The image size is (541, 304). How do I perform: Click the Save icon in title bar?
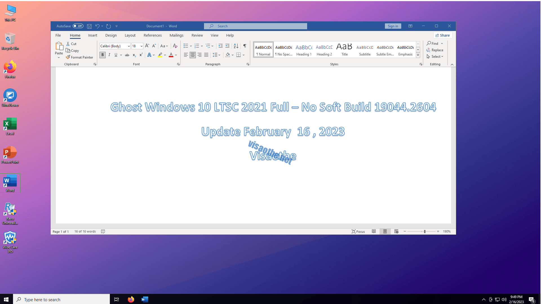click(x=89, y=26)
